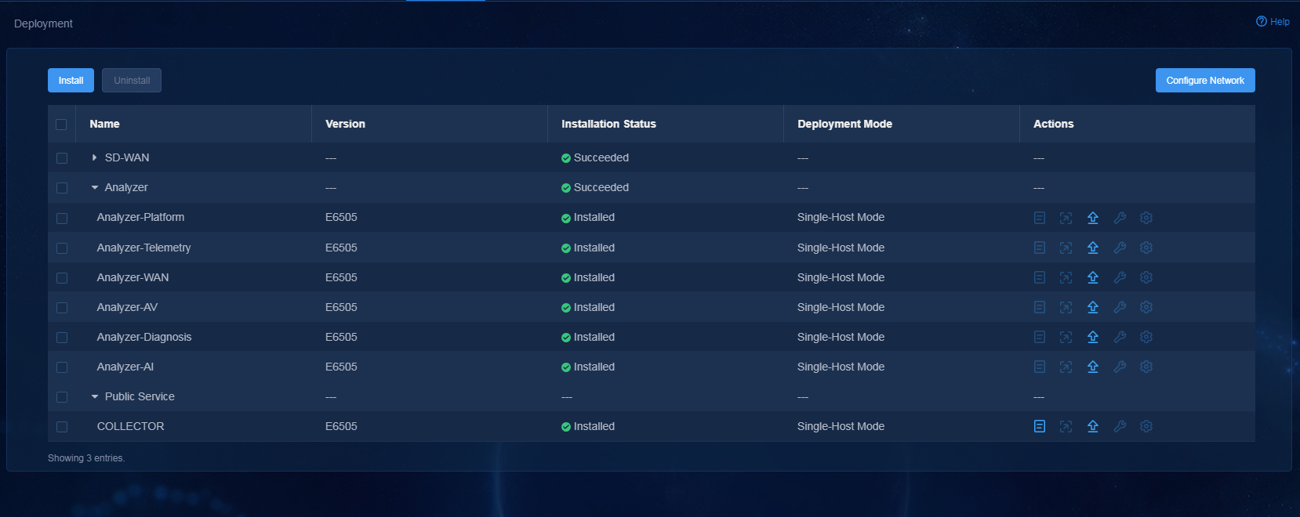
Task: Click the gear icon for Analyzer-Platform
Action: [1146, 218]
